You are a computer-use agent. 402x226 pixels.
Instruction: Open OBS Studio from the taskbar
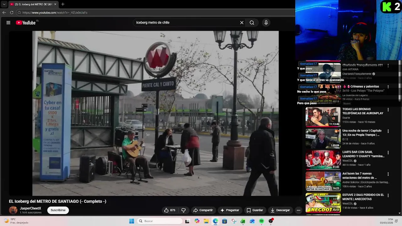tap(271, 221)
